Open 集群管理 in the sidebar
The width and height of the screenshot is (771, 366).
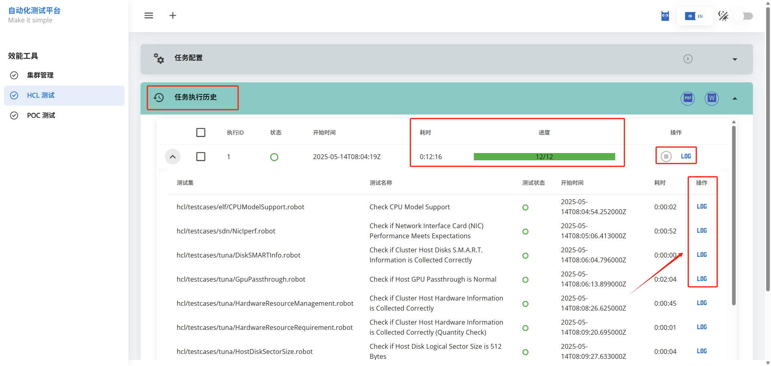[40, 75]
